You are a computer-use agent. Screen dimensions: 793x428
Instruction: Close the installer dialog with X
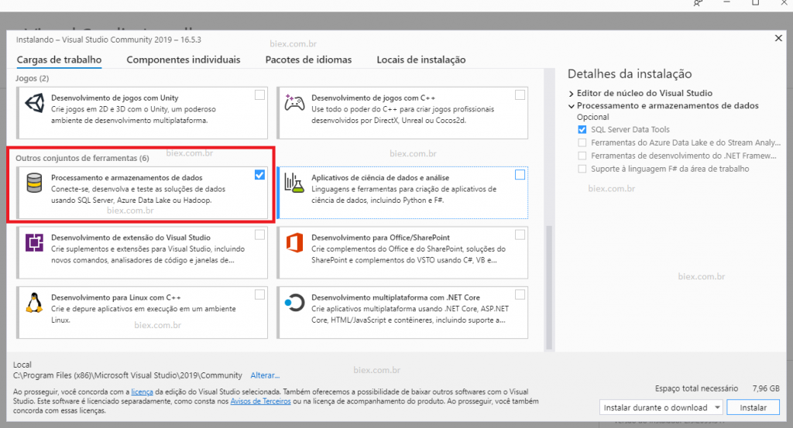coord(778,38)
